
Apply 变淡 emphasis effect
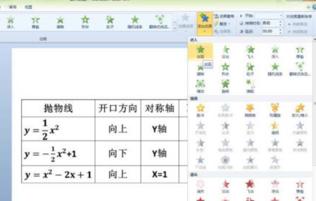pos(250,128)
